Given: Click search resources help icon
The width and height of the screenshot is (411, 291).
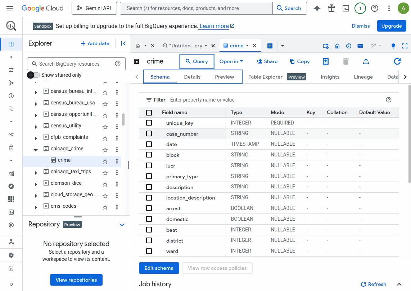Looking at the screenshot, I should [118, 64].
